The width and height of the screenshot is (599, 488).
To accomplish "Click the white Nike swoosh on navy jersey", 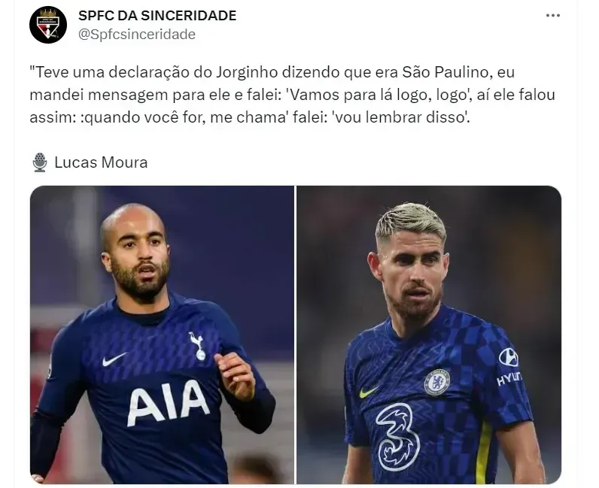I will pos(114,359).
